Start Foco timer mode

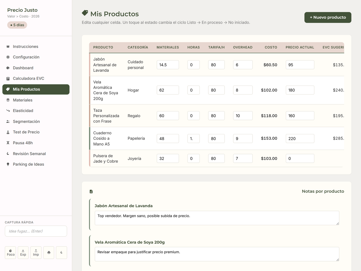pos(10,252)
